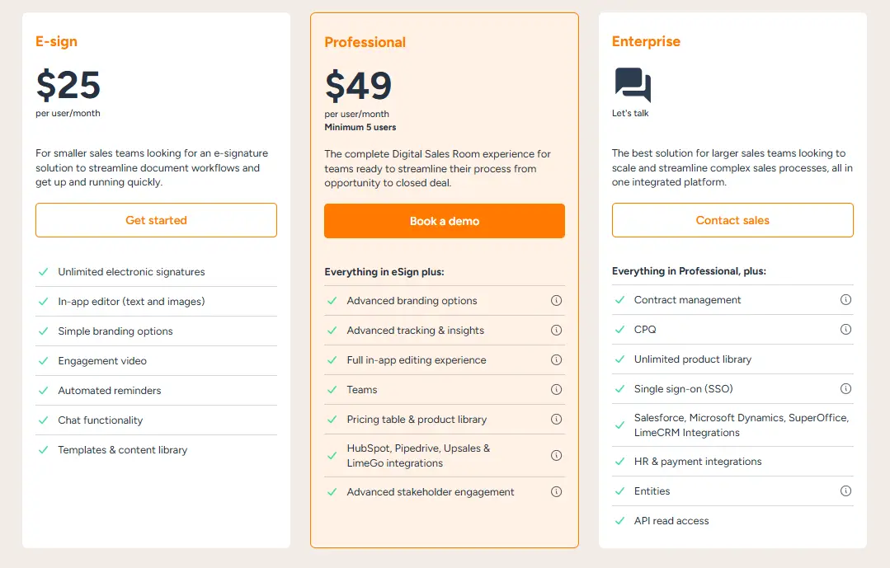This screenshot has height=568, width=890.
Task: Open info icon for Advanced tracking & insights
Action: [x=556, y=331]
